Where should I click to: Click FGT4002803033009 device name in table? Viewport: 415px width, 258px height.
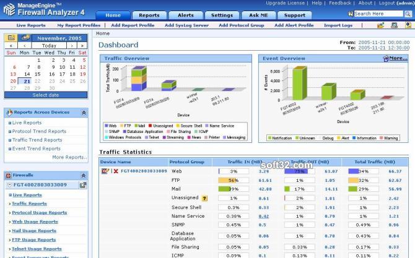(144, 171)
